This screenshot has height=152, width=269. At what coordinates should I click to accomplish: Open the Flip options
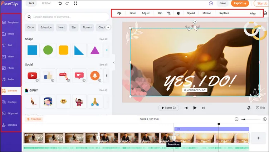(x=160, y=13)
